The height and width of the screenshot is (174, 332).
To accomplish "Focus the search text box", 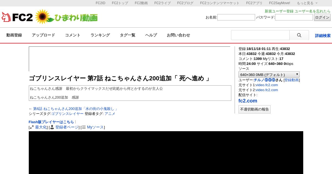I will pyautogui.click(x=260, y=35).
